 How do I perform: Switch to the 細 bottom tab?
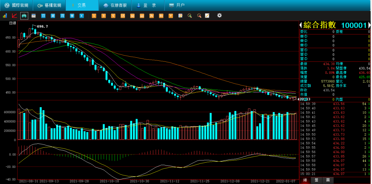305,180
